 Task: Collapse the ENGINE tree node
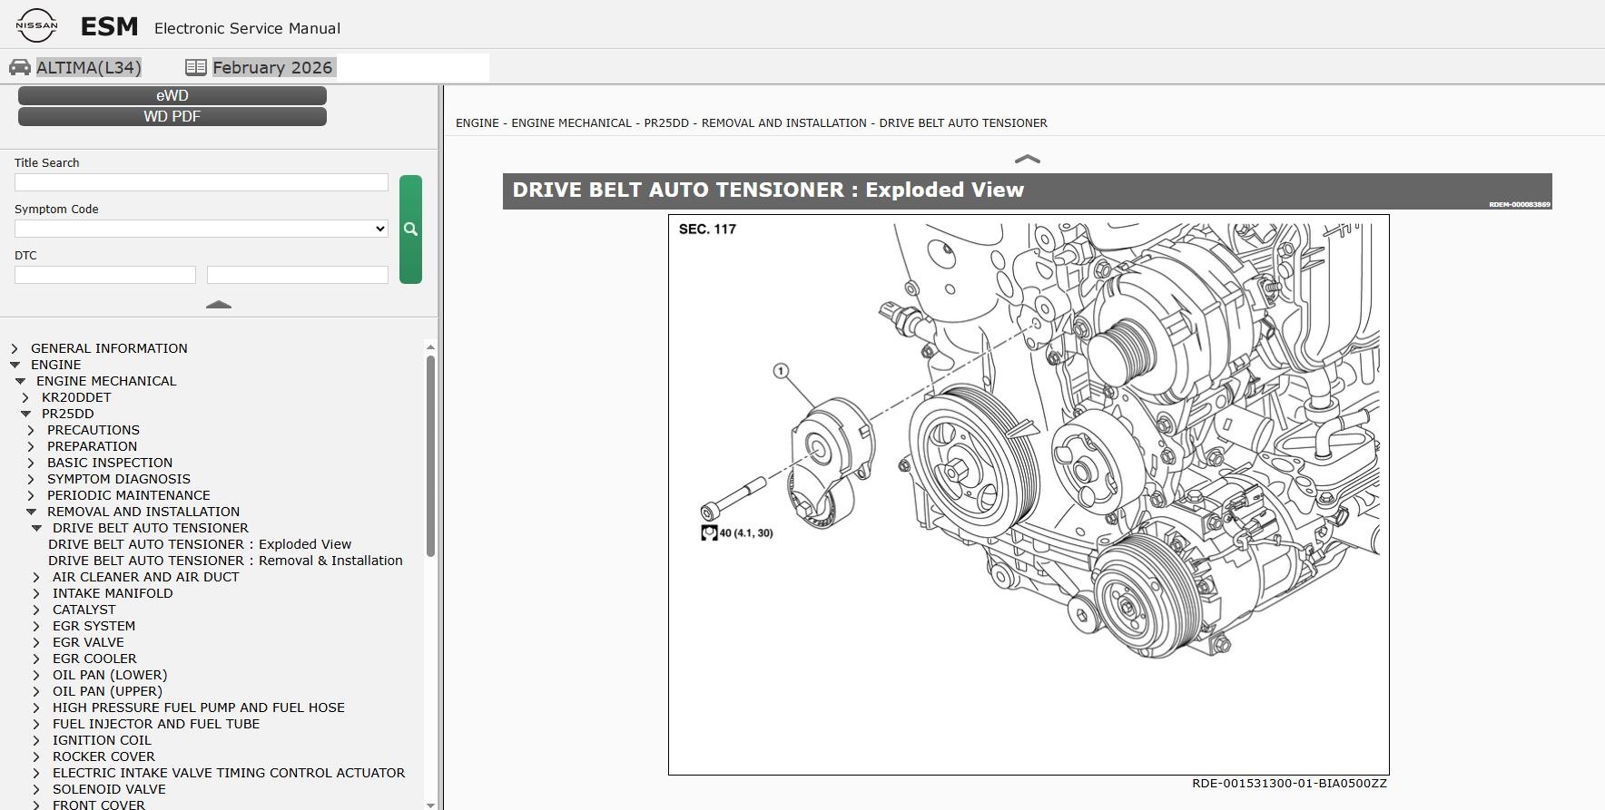point(15,365)
